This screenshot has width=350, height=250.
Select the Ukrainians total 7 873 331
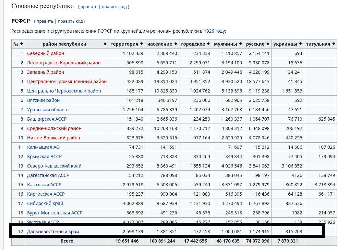click(x=288, y=241)
